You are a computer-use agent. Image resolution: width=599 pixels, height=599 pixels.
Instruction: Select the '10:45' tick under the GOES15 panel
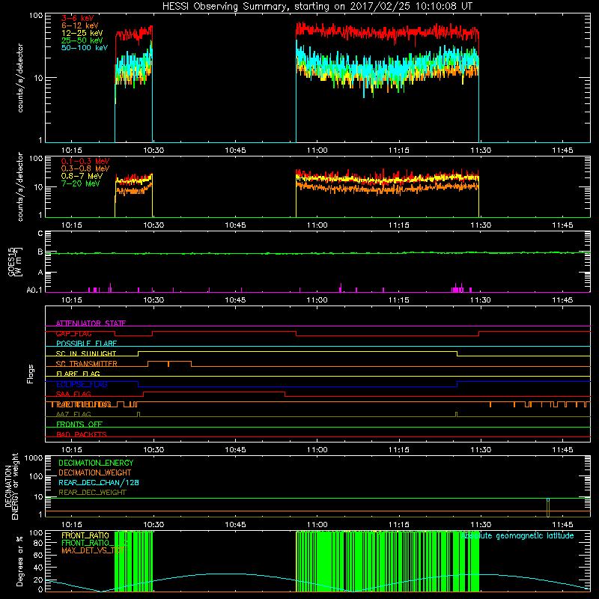[235, 300]
